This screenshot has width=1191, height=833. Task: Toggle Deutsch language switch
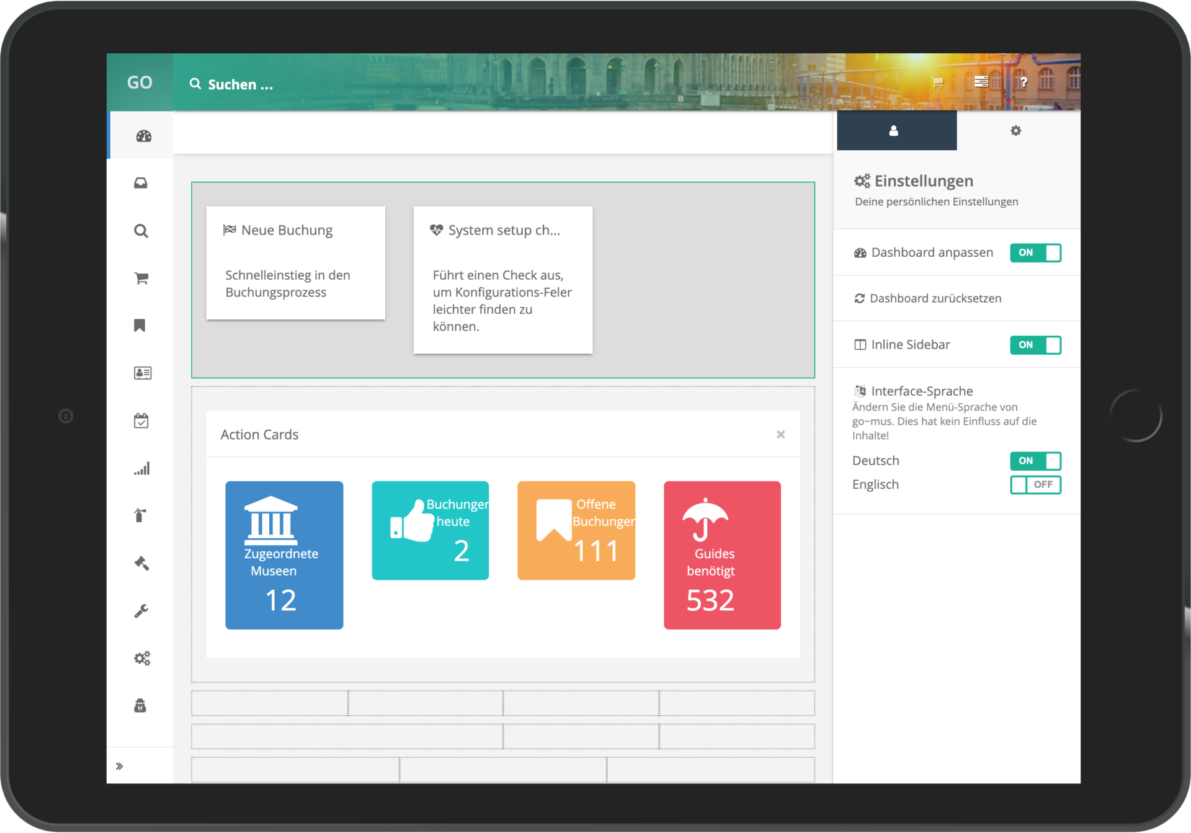click(1035, 461)
